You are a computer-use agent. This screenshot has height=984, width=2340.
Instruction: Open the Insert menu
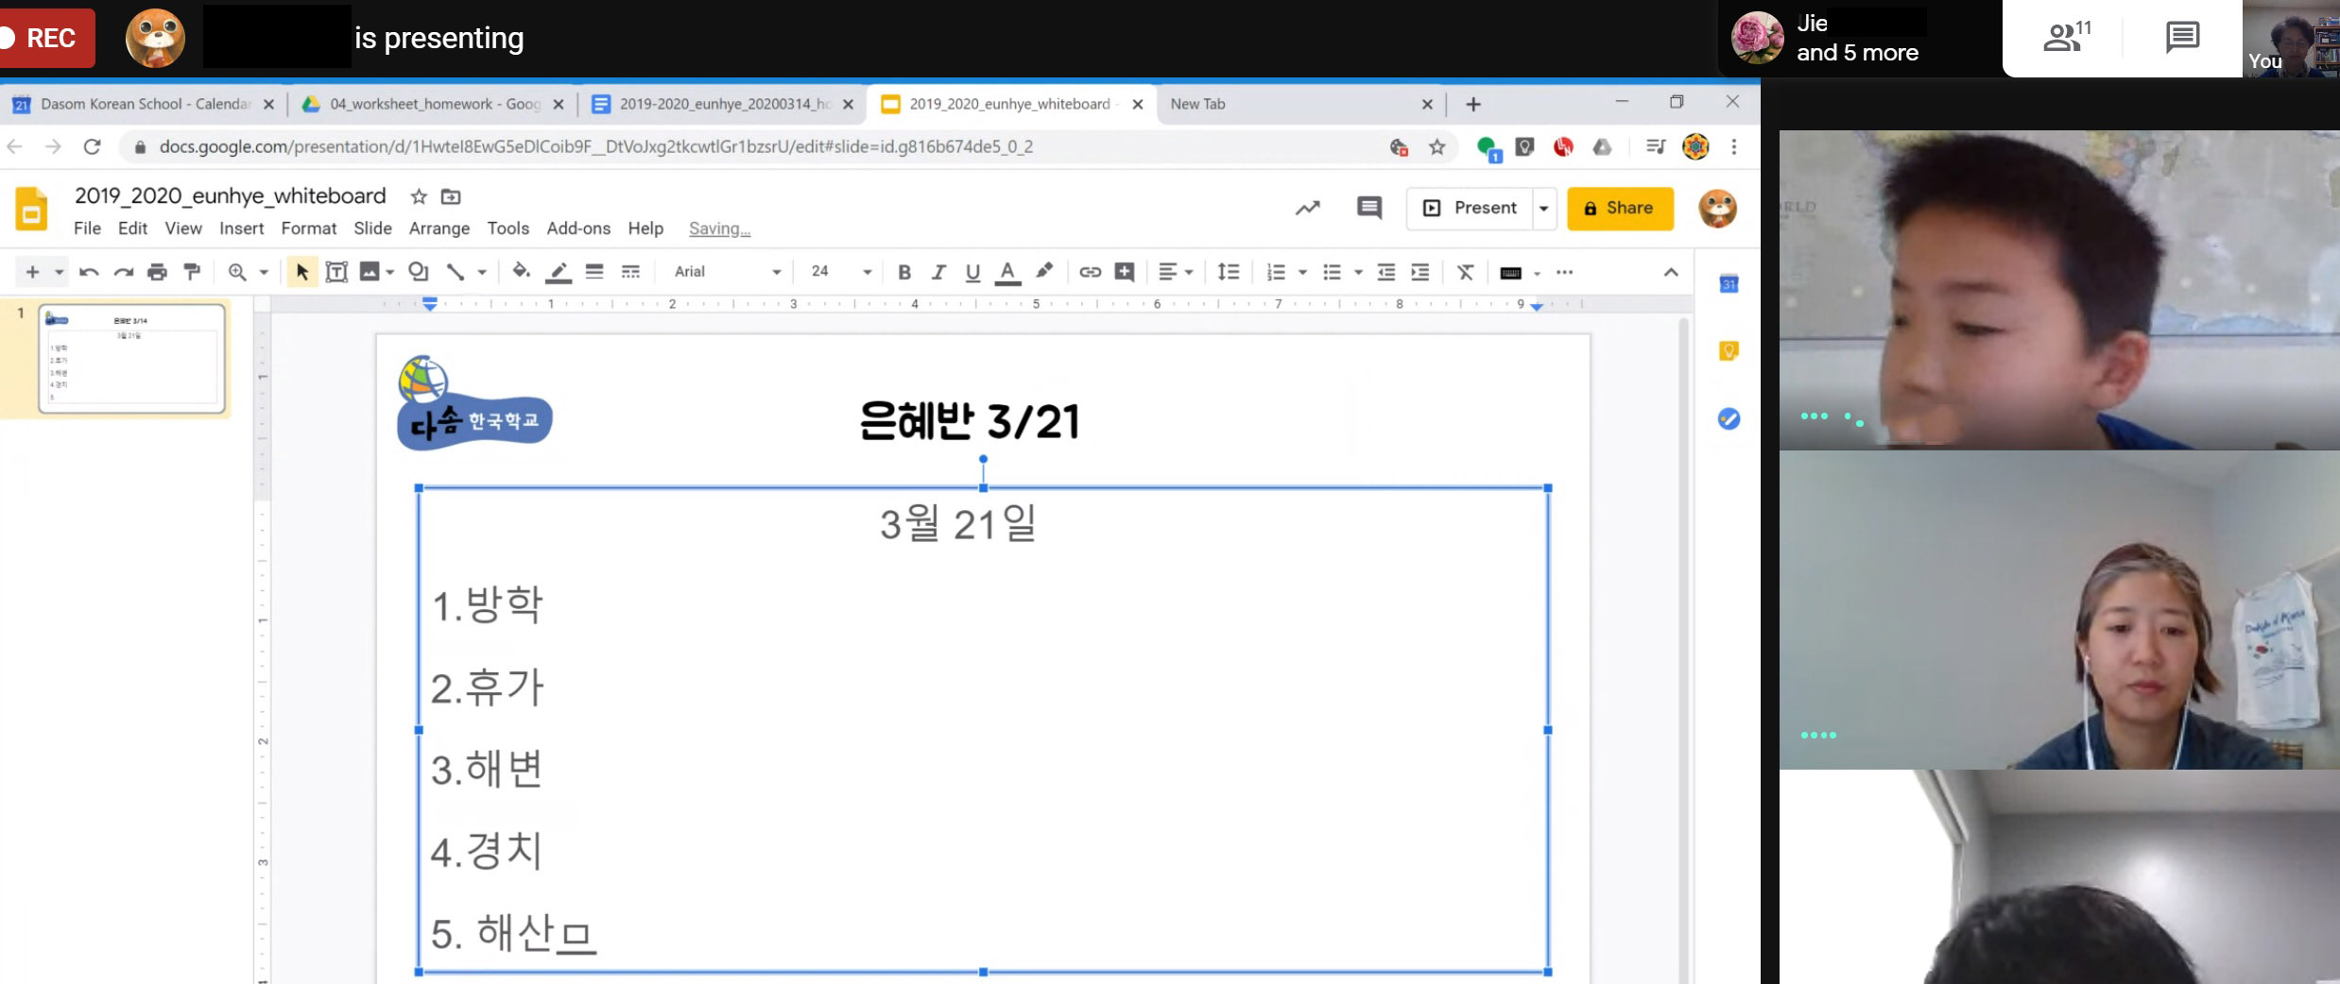(241, 229)
